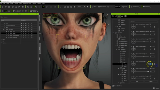Open the Morph panel button
Screen dimensions: 160x90
click(x=125, y=7)
